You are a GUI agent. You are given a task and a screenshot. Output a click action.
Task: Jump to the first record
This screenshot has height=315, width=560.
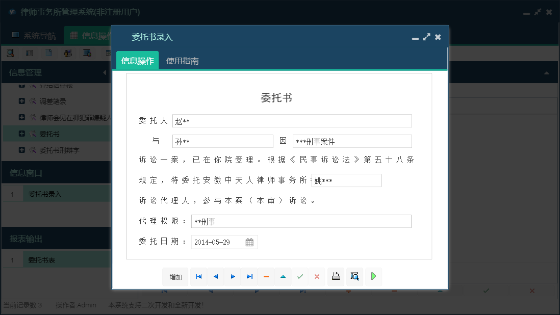[x=198, y=277]
